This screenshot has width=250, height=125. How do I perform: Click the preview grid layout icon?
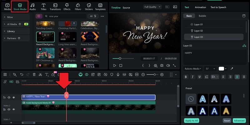pyautogui.click(x=167, y=7)
